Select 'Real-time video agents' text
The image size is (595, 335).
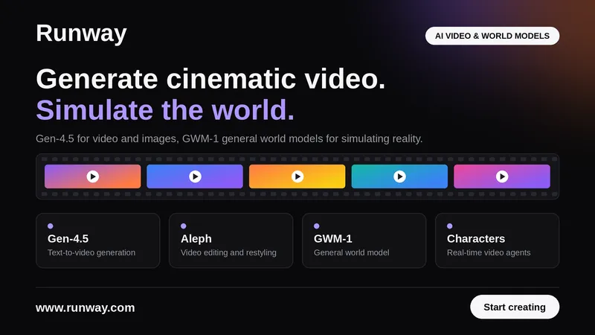pyautogui.click(x=489, y=252)
